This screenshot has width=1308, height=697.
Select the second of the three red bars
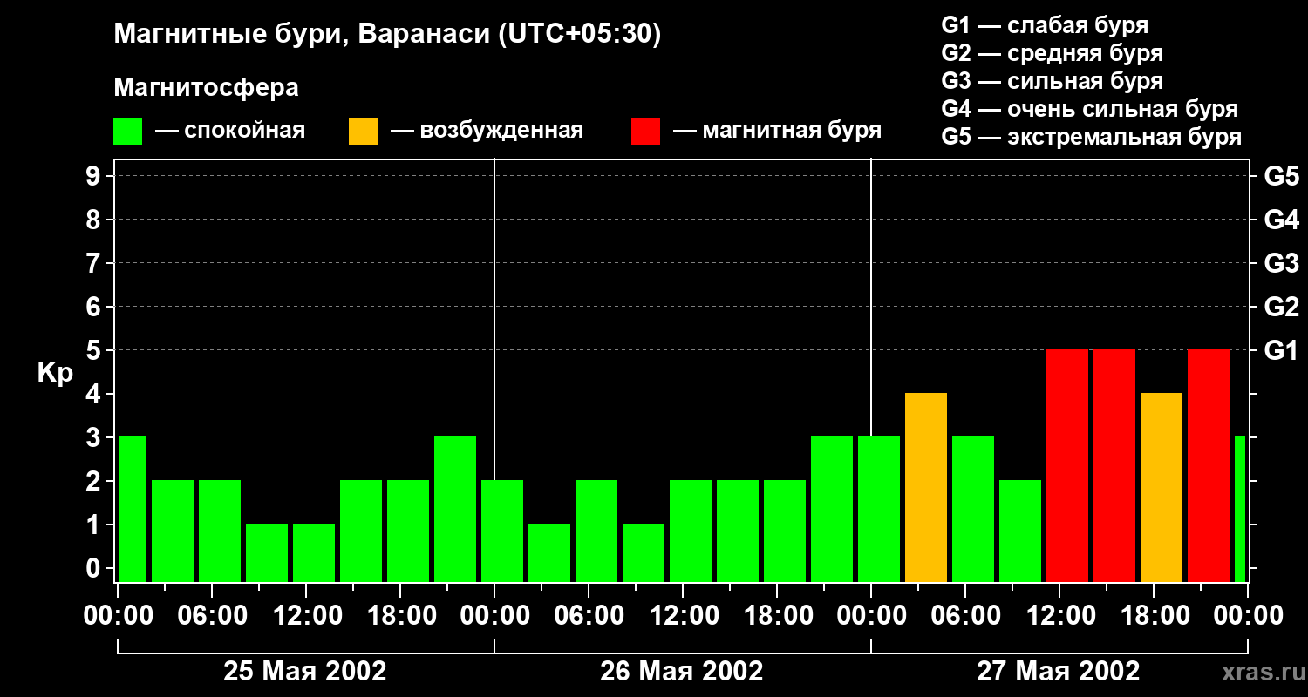pyautogui.click(x=1114, y=466)
